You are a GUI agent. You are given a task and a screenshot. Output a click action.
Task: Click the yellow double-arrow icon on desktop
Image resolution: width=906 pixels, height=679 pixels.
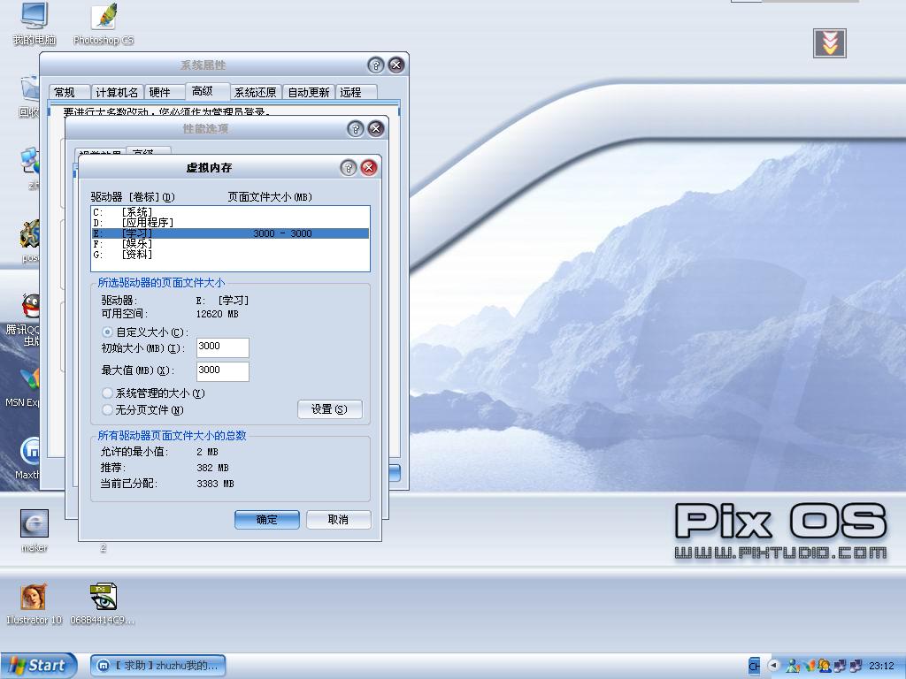[830, 43]
